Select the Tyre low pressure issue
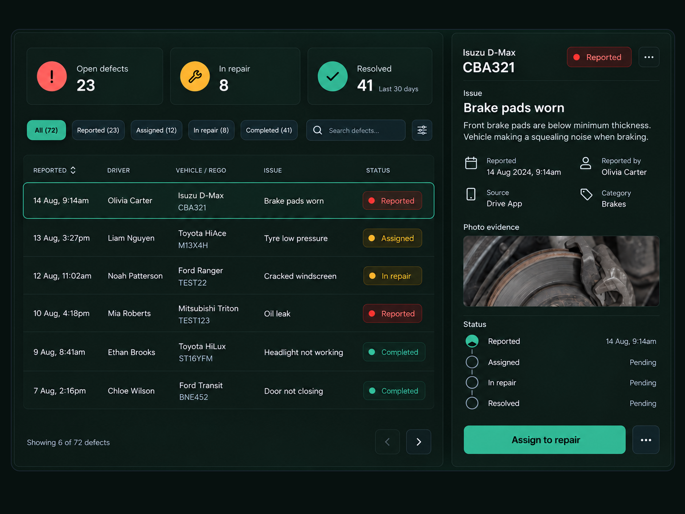 (x=296, y=238)
